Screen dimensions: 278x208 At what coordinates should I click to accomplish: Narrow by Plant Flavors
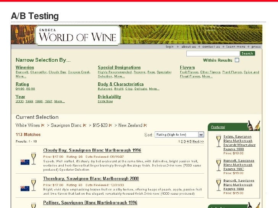232,72
